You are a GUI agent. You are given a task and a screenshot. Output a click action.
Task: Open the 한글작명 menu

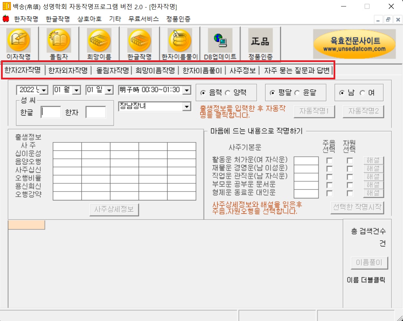58,19
